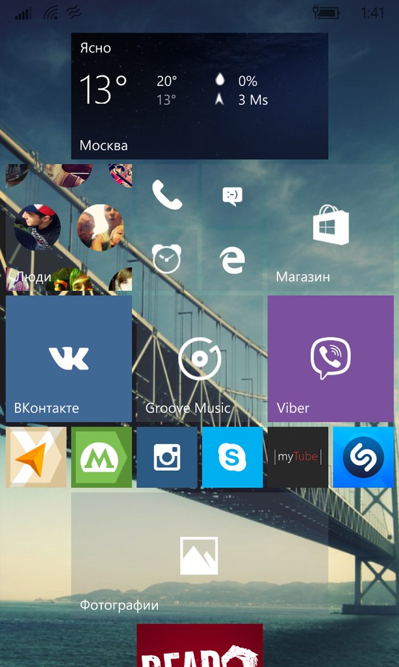This screenshot has width=399, height=667.
Task: Tap the battery indicator in status bar
Action: (x=326, y=12)
